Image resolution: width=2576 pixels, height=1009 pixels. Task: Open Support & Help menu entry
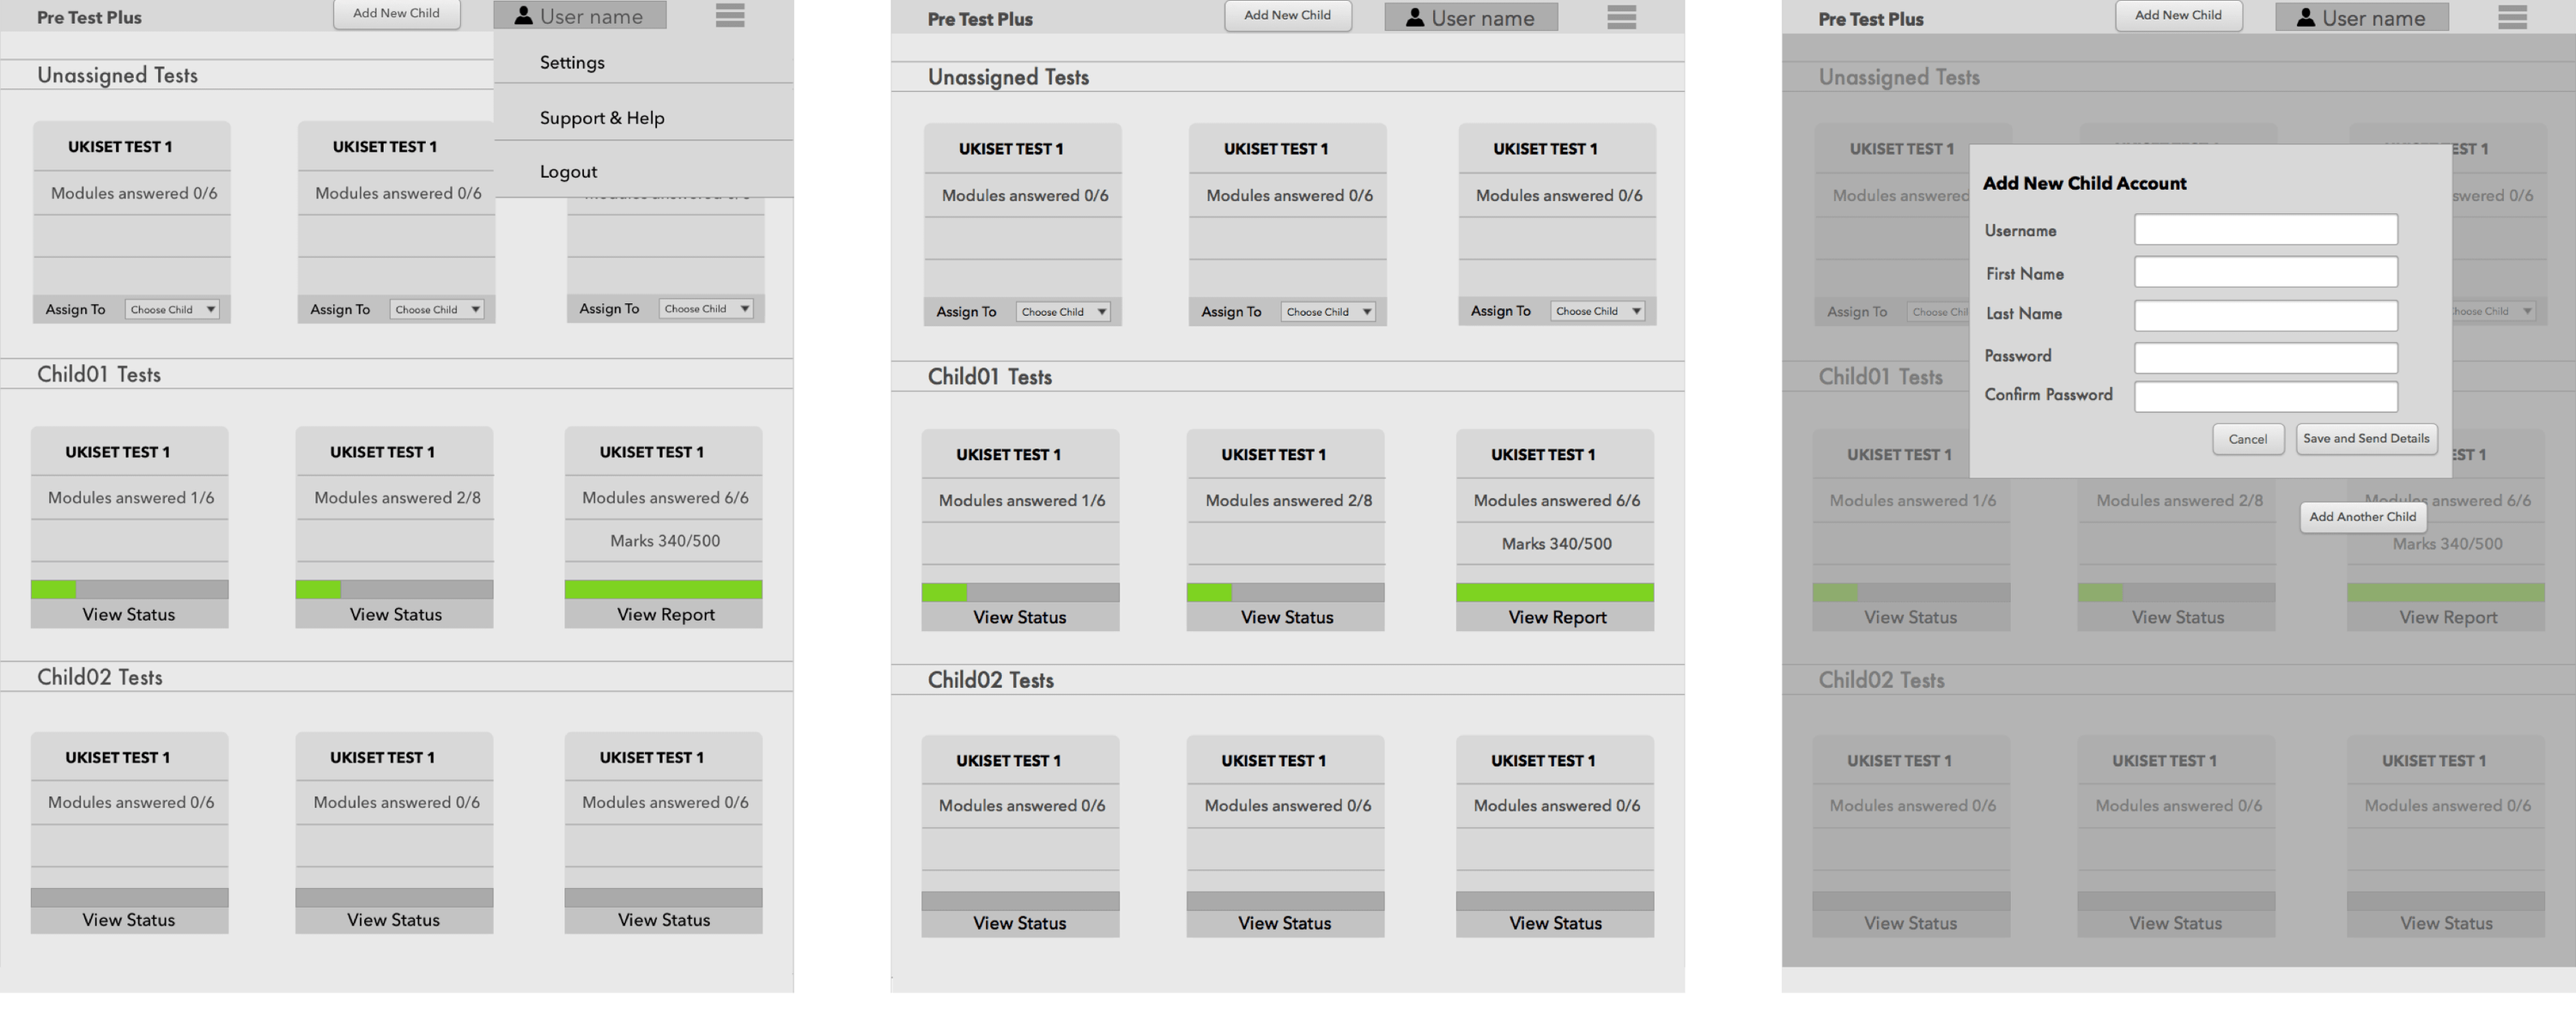point(601,117)
